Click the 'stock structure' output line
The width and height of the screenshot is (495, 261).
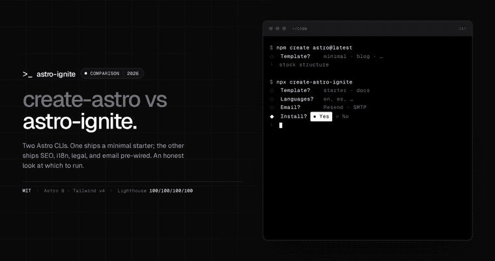304,65
